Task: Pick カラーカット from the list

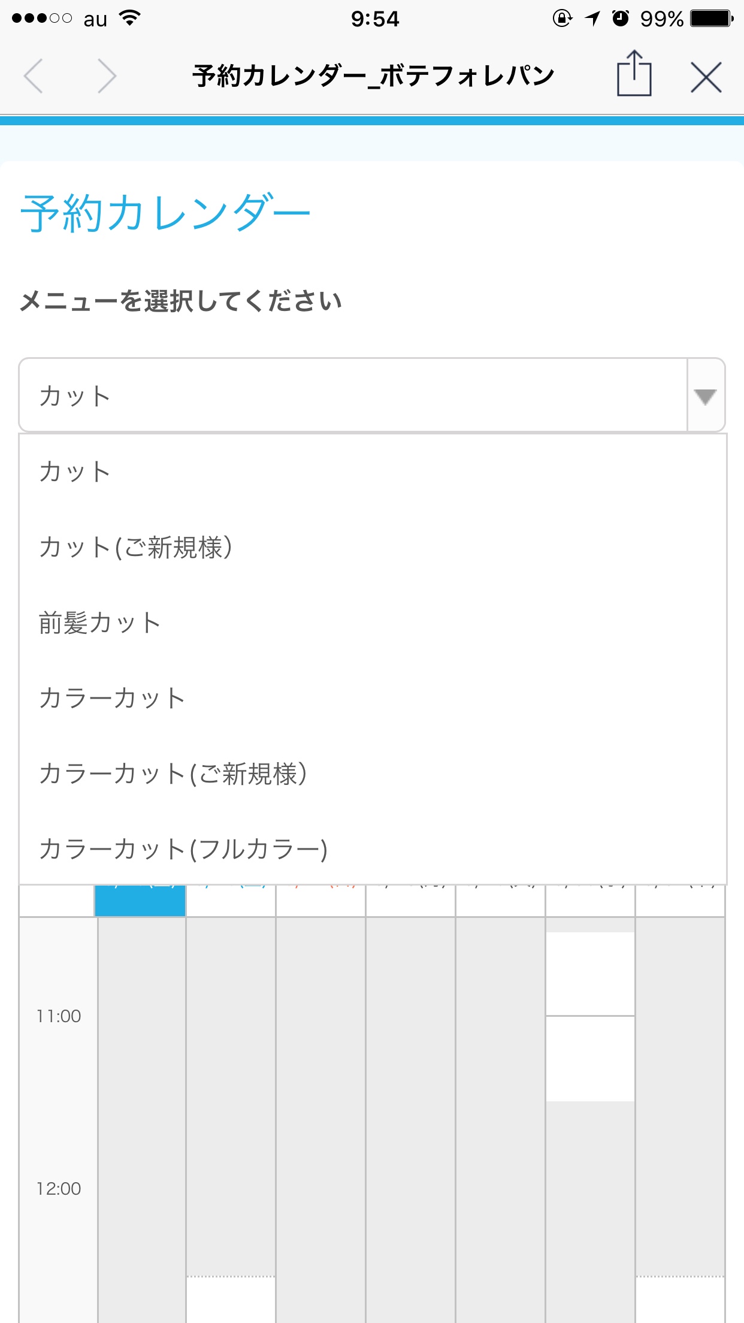Action: coord(112,699)
